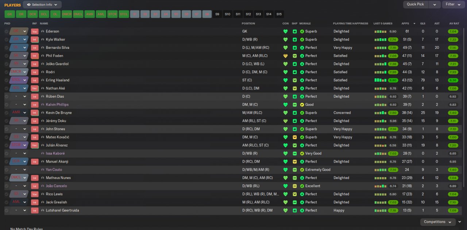Open Kalvin Phillips's player name link
467x230 pixels.
[57, 105]
